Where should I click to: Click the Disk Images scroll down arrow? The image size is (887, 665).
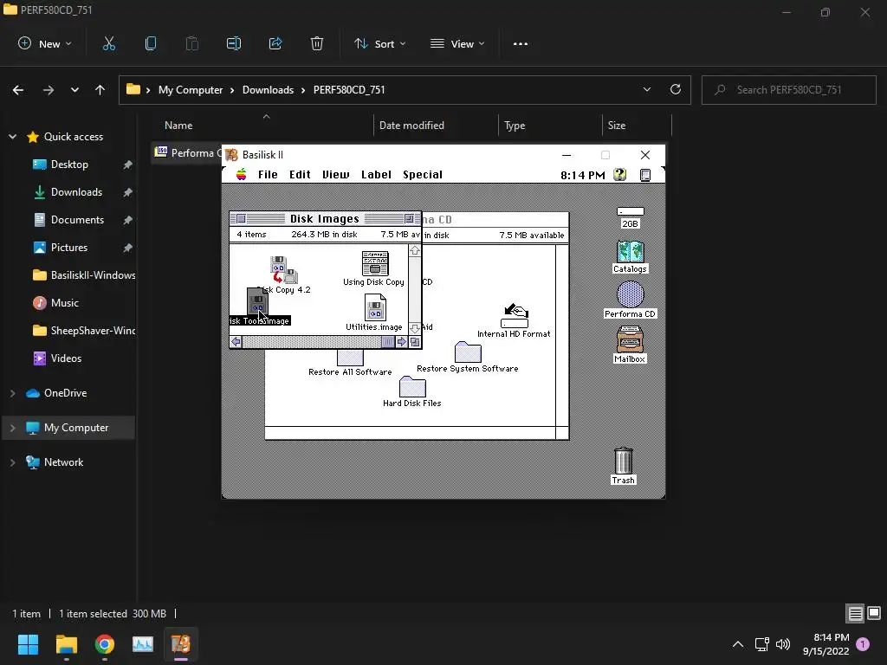tap(415, 328)
